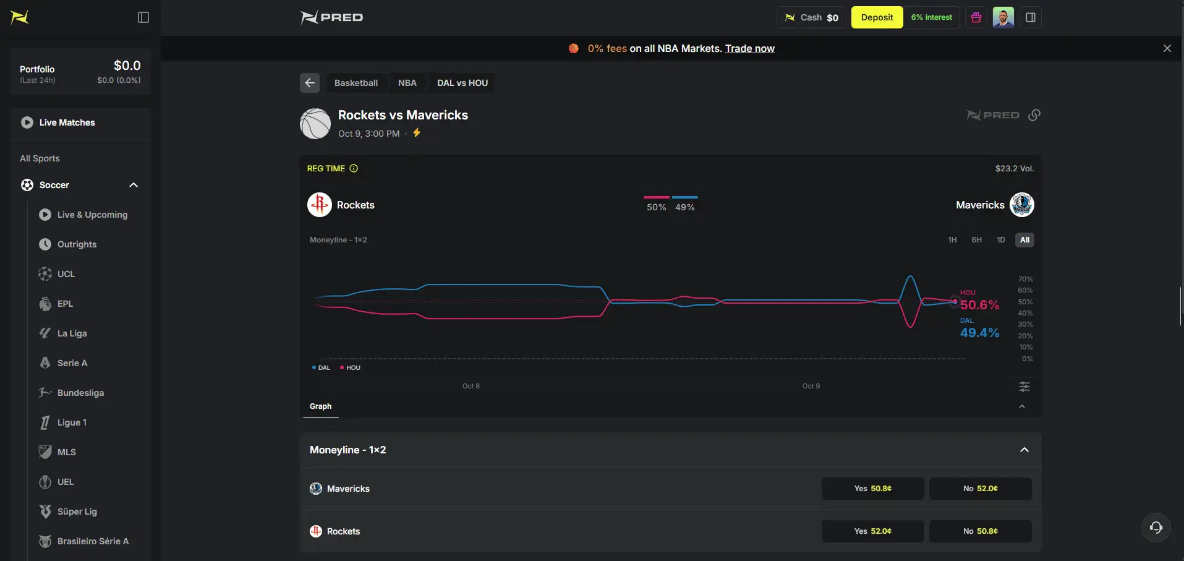Buy Mavericks Yes at 50.8¢

872,489
